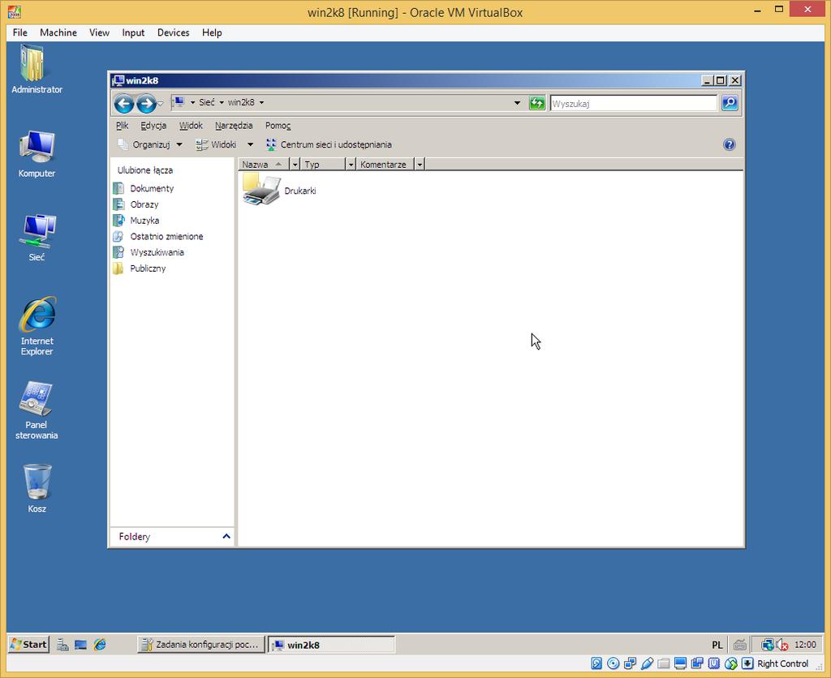This screenshot has height=678, width=831.
Task: Open the Organizuj dropdown menu
Action: 149,144
